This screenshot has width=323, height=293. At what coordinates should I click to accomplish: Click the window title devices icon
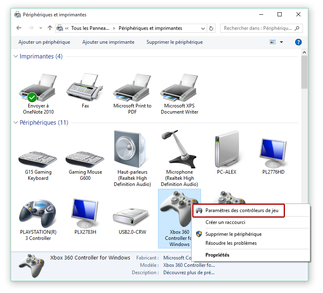click(x=18, y=15)
